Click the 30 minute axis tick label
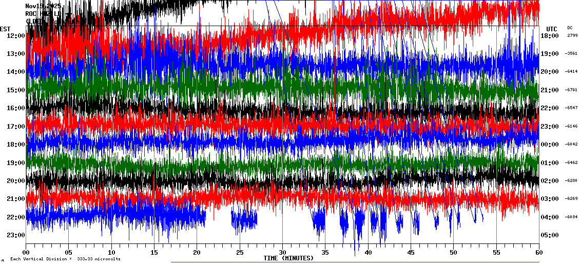The width and height of the screenshot is (580, 266). coord(282,253)
